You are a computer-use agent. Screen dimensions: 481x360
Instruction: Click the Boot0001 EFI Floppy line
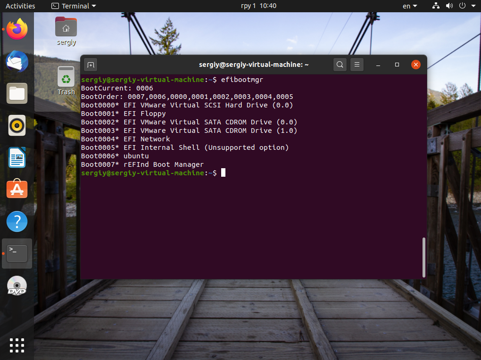point(124,114)
